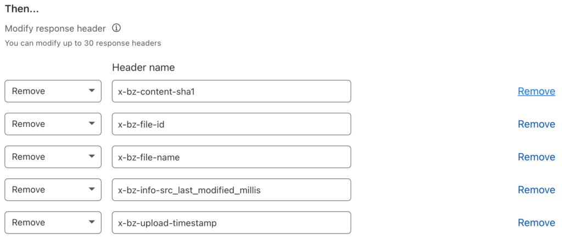The image size is (562, 239).
Task: Focus the x-bz-file-name header name field
Action: coord(231,157)
